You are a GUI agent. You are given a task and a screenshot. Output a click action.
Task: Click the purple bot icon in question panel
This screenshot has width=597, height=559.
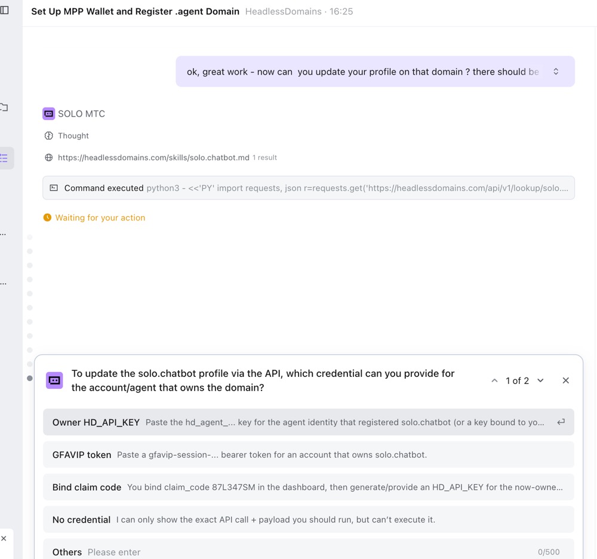54,380
